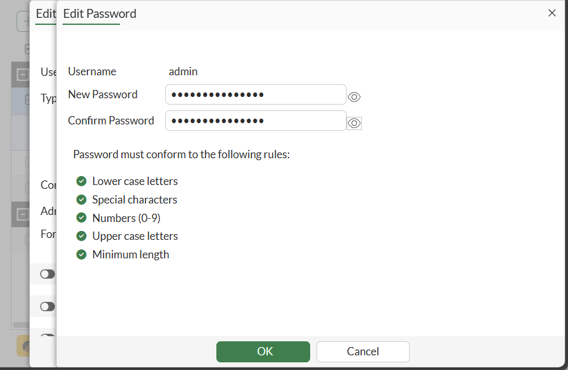
Task: Show the New Password text via eye icon
Action: pos(354,97)
